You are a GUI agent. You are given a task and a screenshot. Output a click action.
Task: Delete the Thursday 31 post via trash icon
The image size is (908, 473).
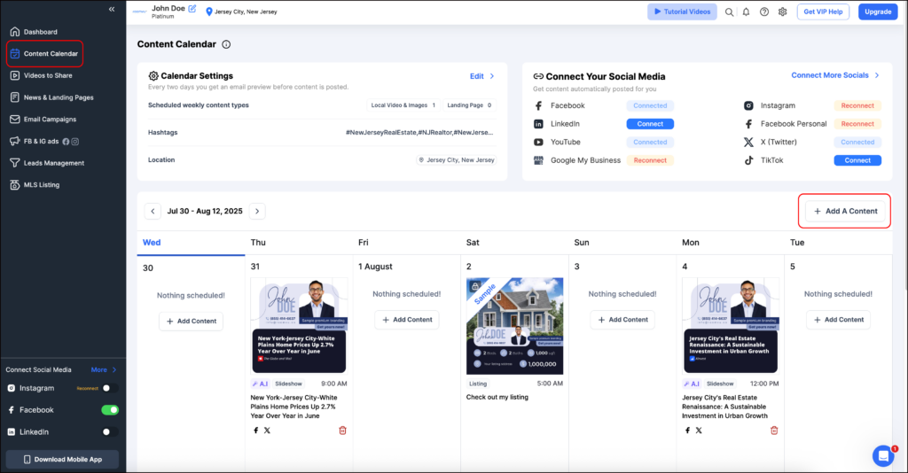(x=342, y=430)
